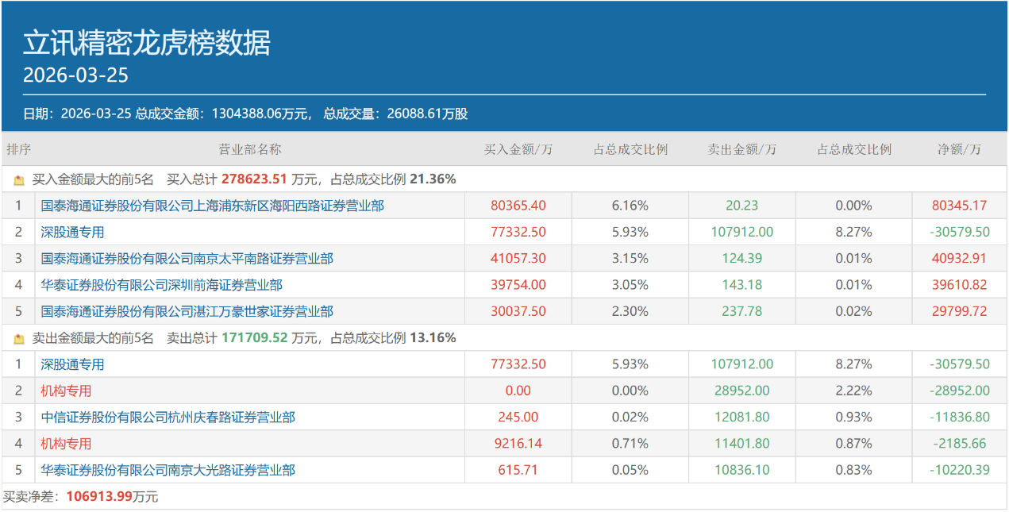1009x512 pixels.
Task: Click the 买入金额/万 column header
Action: point(518,149)
